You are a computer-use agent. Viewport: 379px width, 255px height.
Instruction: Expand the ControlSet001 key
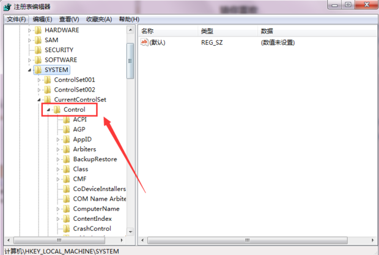(39, 80)
